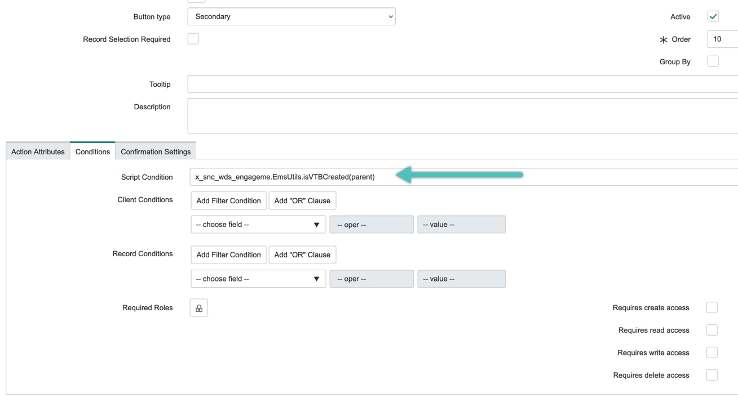Viewport: 738px width, 397px height.
Task: Focus the Tooltip input field
Action: [462, 84]
